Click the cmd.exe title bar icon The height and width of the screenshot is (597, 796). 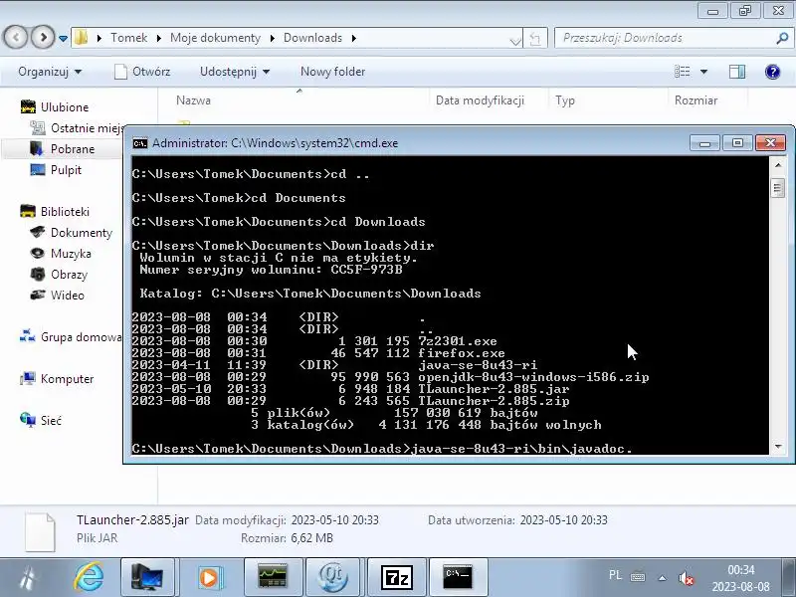[139, 143]
